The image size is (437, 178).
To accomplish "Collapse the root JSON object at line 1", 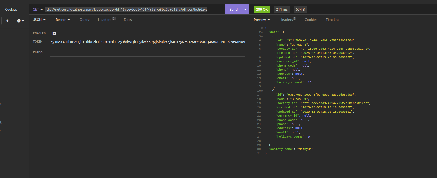I will [262, 28].
